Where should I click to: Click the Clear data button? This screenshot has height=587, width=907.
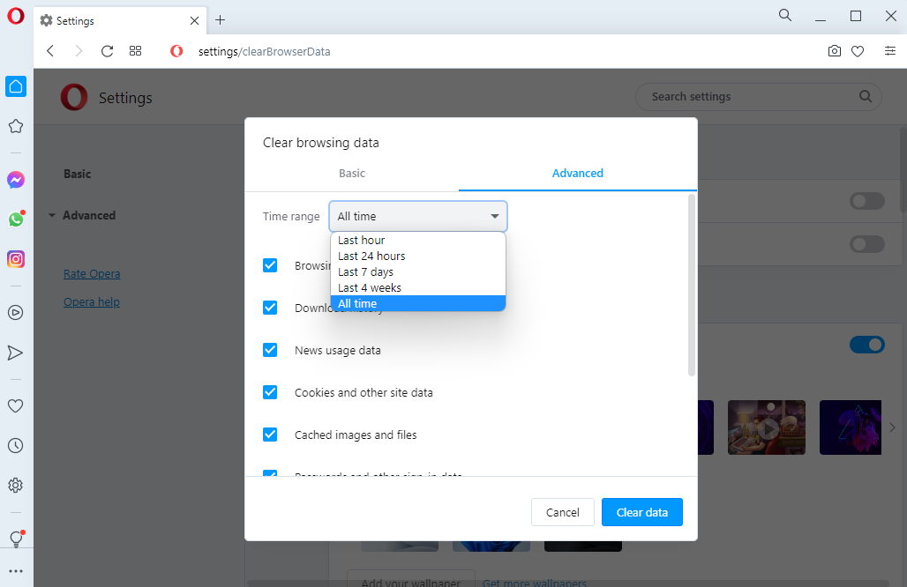click(x=642, y=512)
